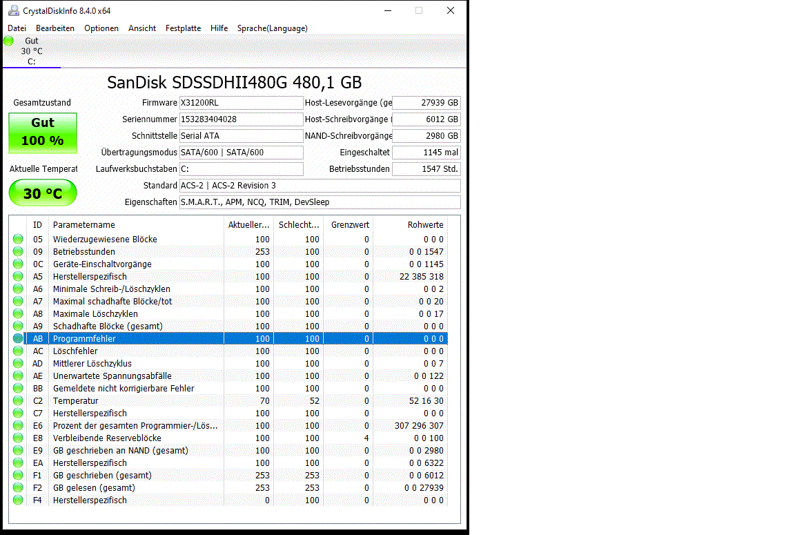Close the CrystalDiskInfo window
Image resolution: width=795 pixels, height=535 pixels.
tap(450, 10)
